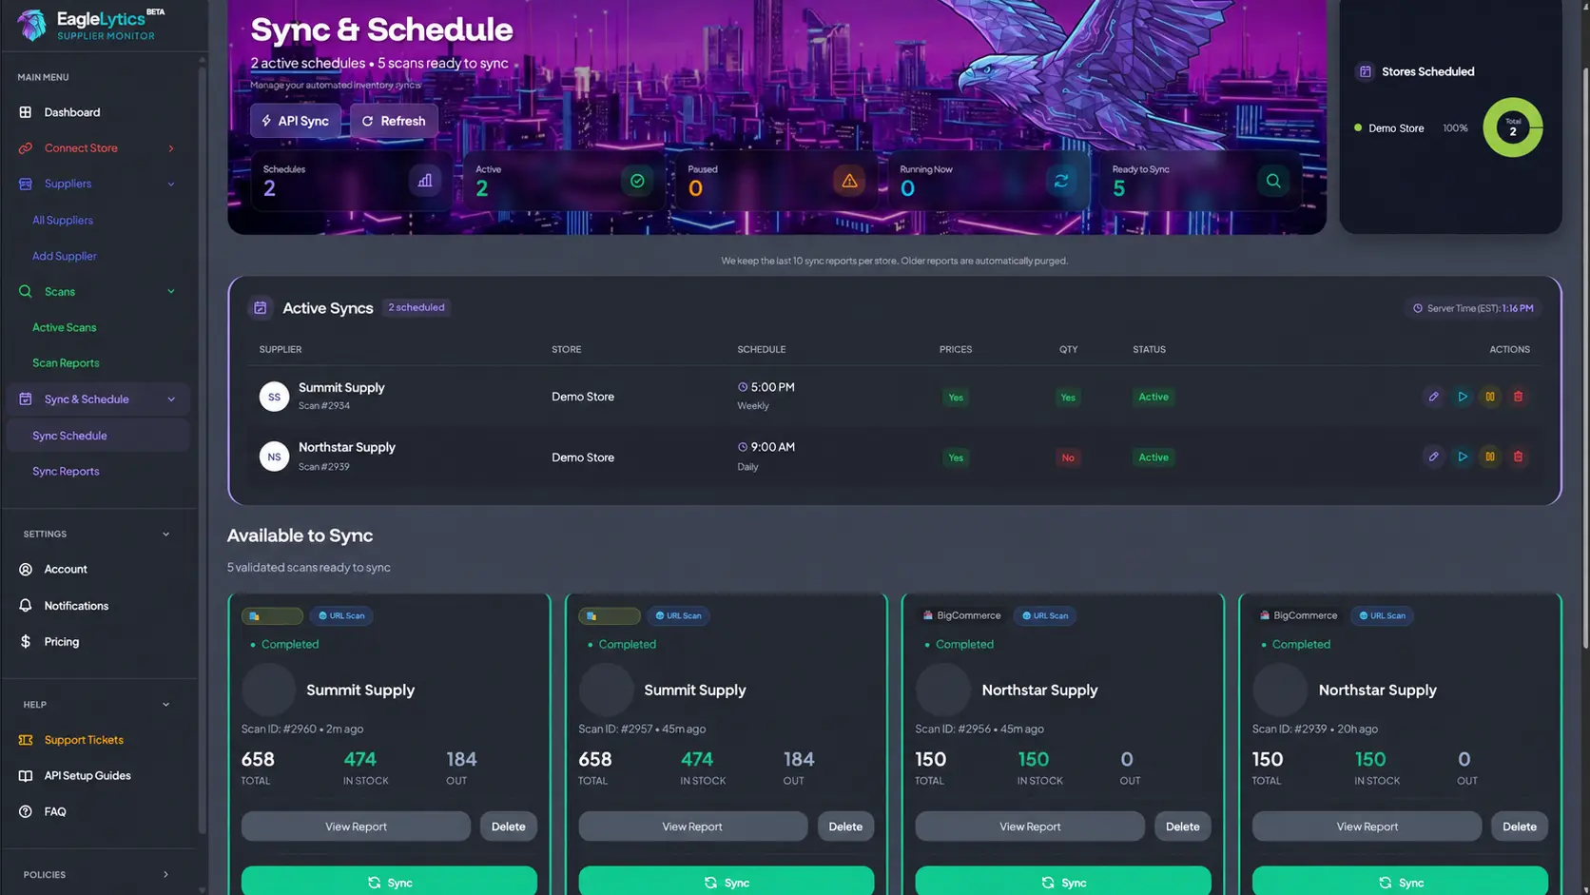Viewport: 1590px width, 895px height.
Task: Pause the Summit Supply schedule
Action: tap(1490, 397)
